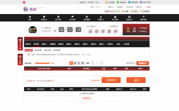This screenshot has height=111, width=179.
Task: Switch to the 龙虎 play tab
Action: [118, 44]
